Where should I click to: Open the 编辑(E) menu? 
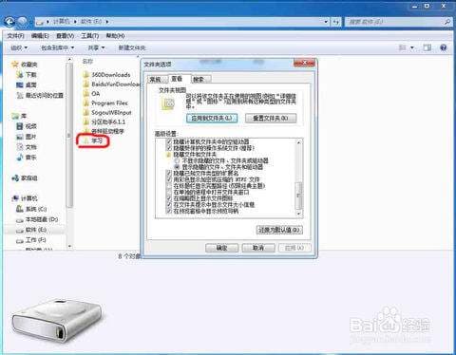tap(40, 36)
